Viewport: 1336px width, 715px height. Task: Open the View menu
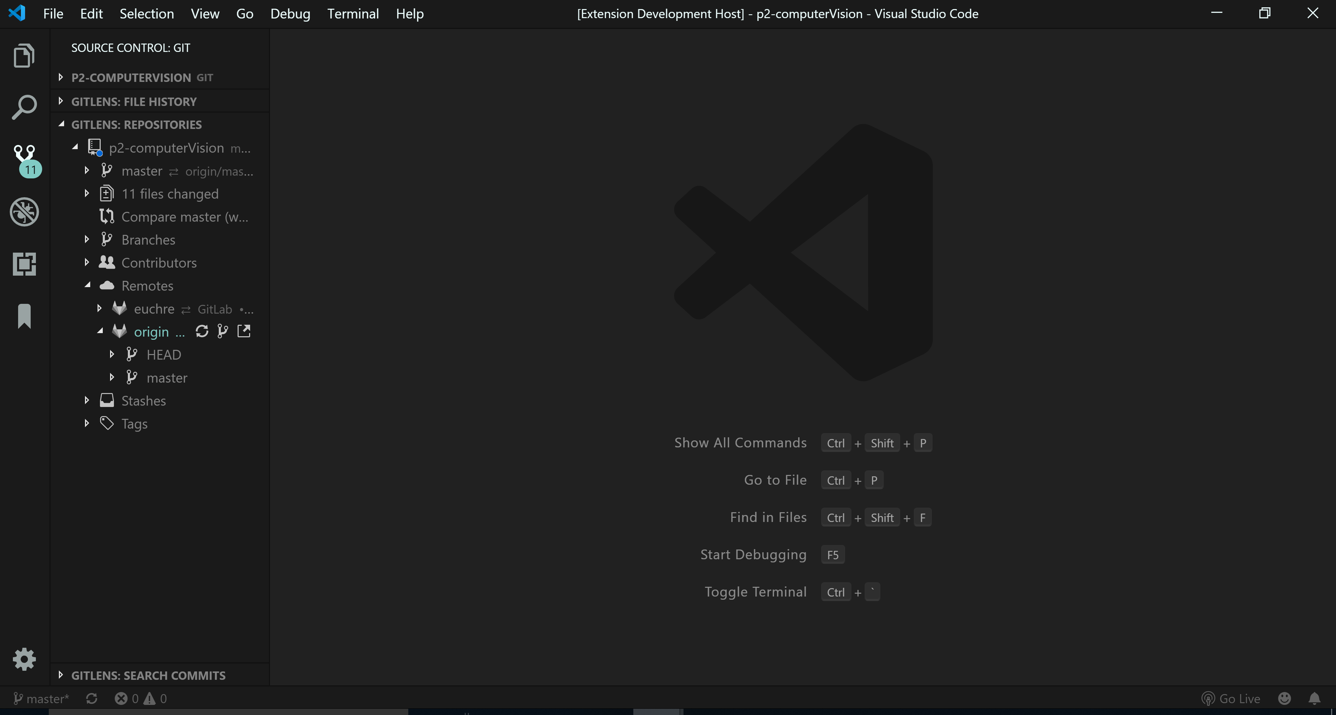point(205,14)
